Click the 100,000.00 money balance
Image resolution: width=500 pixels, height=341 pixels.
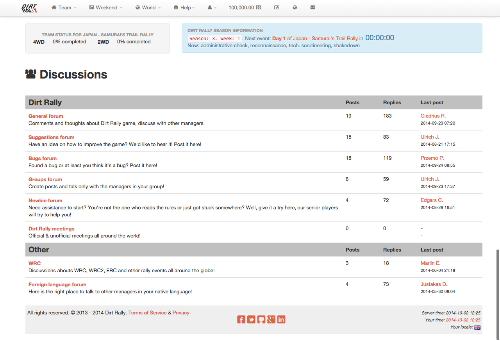pyautogui.click(x=245, y=7)
